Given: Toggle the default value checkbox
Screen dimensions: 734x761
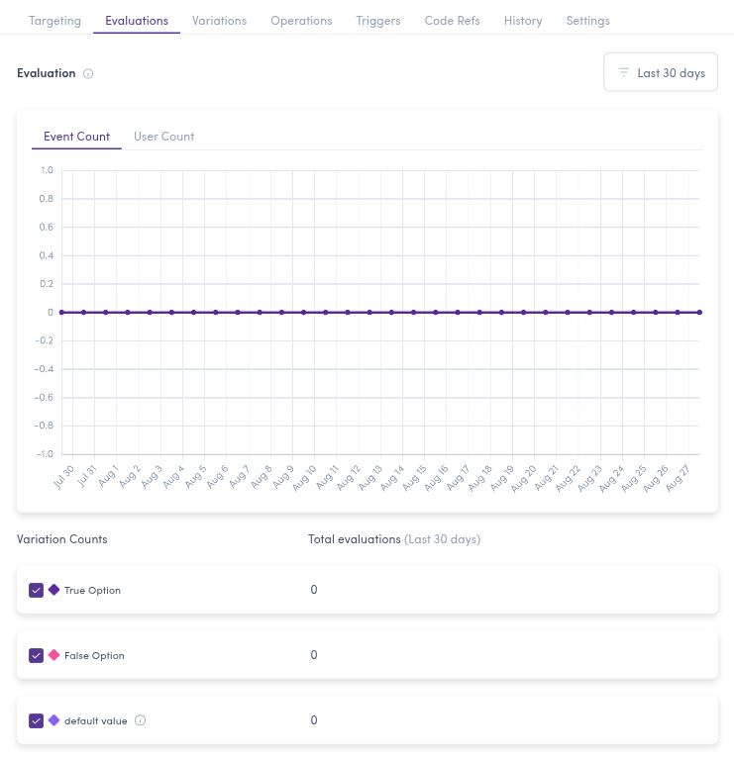Looking at the screenshot, I should point(36,720).
